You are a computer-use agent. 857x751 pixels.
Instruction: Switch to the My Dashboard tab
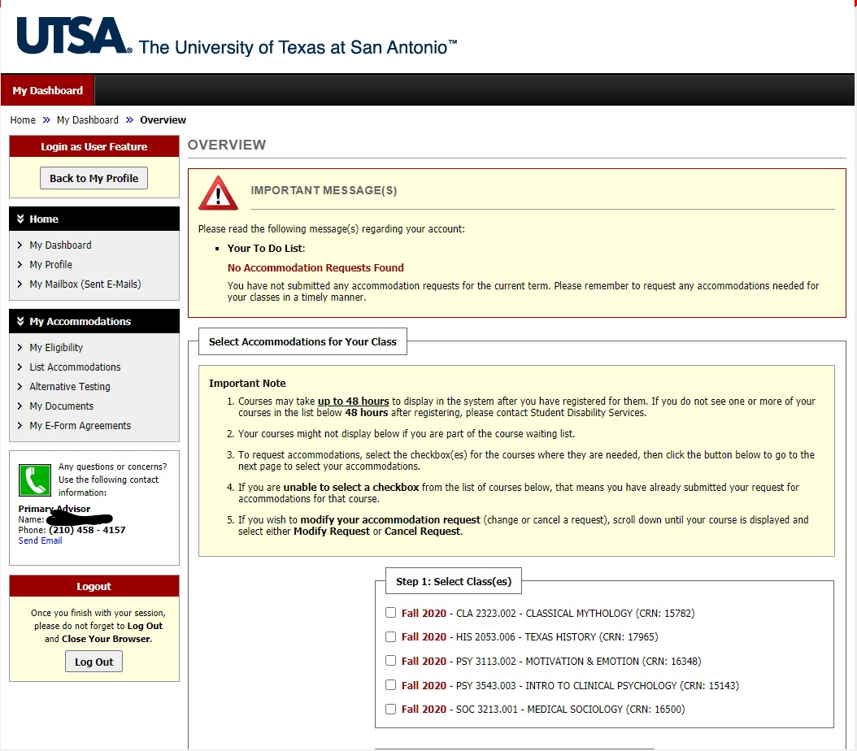[x=46, y=90]
